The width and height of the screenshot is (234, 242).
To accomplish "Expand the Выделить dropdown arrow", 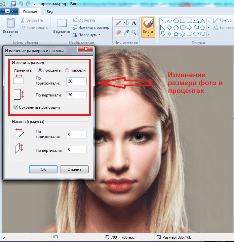I will [x=62, y=36].
